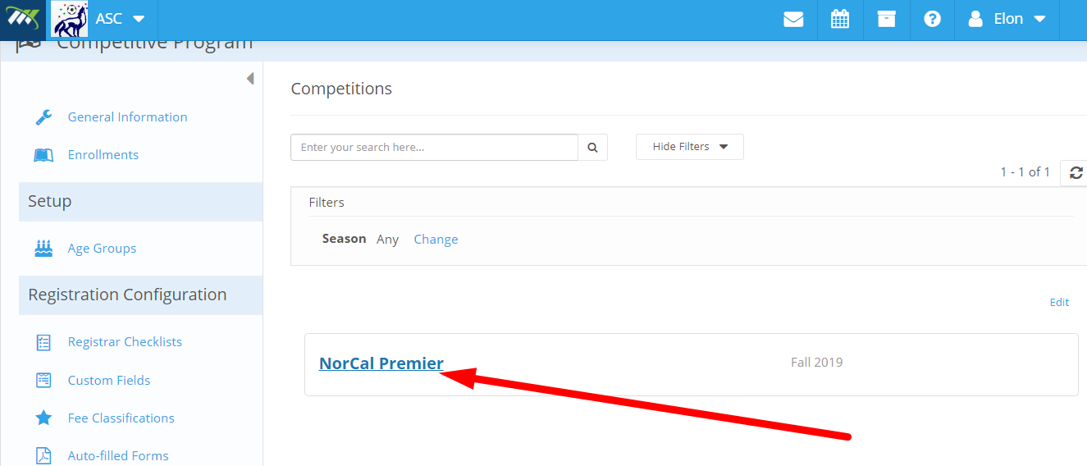The image size is (1087, 466).
Task: Click the Edit link
Action: [1059, 303]
